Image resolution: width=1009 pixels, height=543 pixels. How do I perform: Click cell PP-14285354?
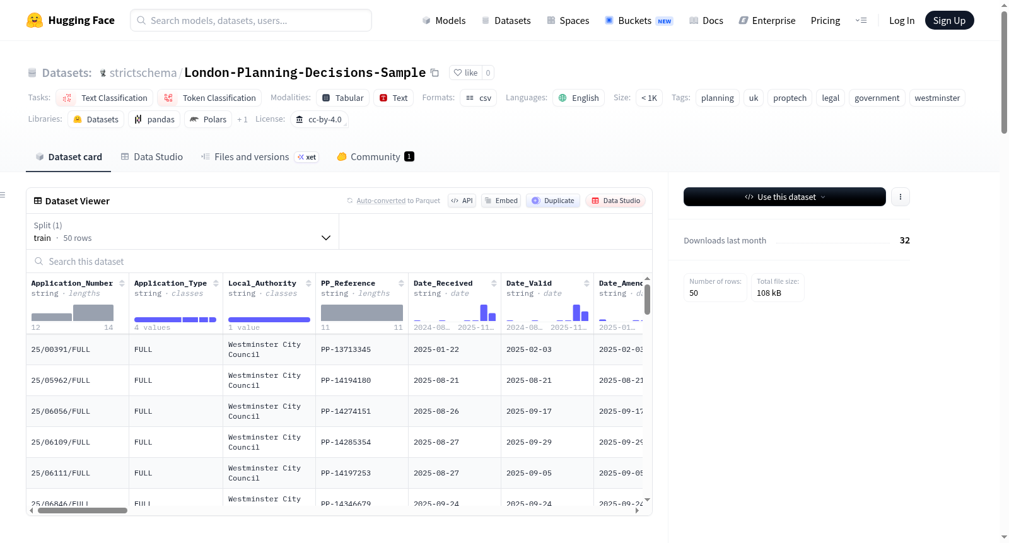click(x=362, y=442)
